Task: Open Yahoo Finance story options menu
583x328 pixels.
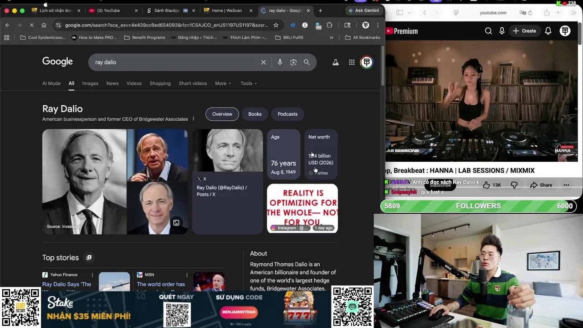Action: (x=92, y=275)
